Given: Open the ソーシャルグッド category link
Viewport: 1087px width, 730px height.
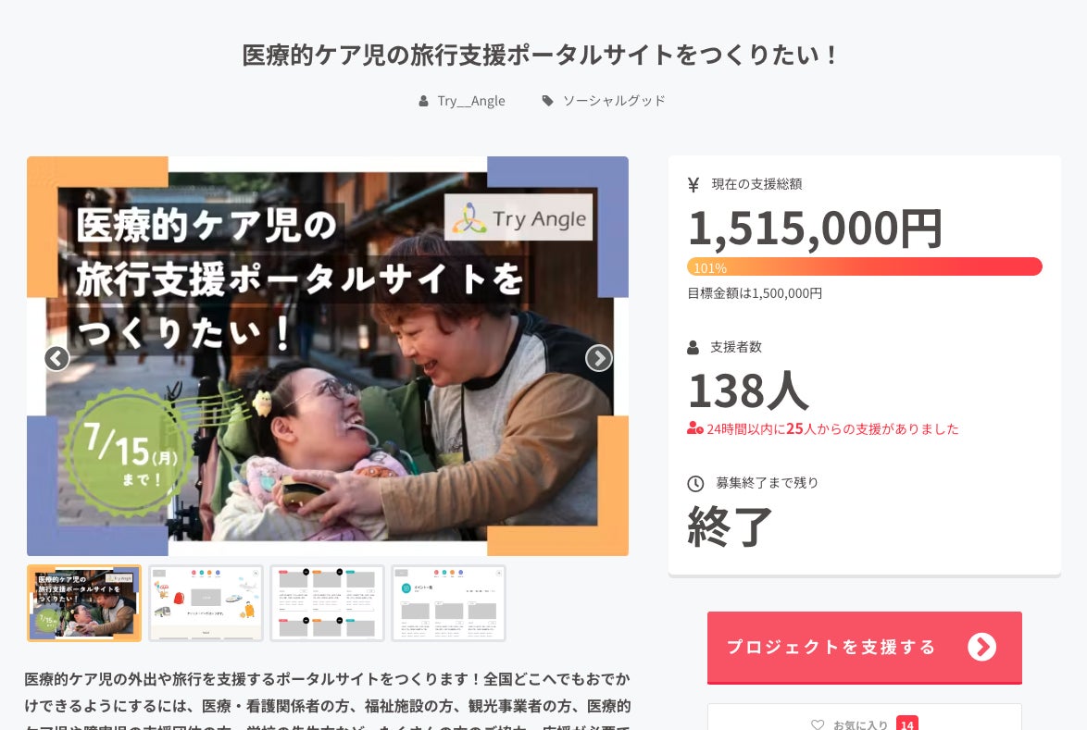Looking at the screenshot, I should tap(614, 101).
